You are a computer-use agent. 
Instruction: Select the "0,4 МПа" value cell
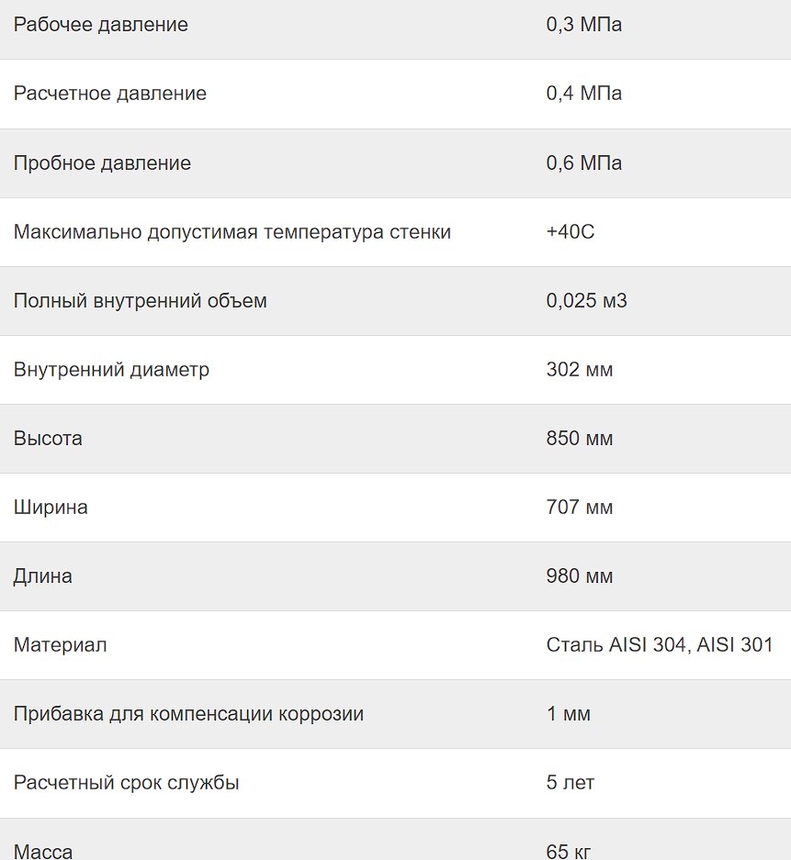pyautogui.click(x=583, y=94)
